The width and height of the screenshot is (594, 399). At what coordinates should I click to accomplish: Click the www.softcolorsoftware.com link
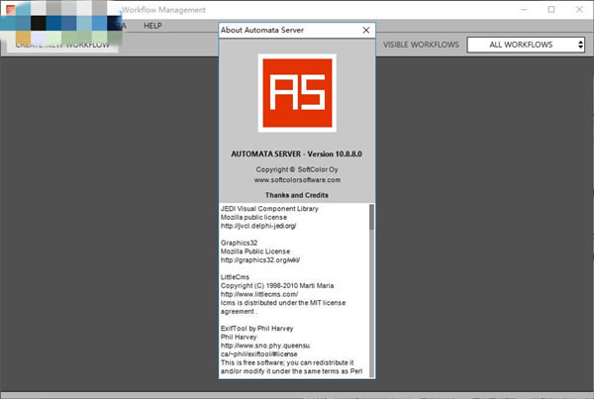[297, 180]
